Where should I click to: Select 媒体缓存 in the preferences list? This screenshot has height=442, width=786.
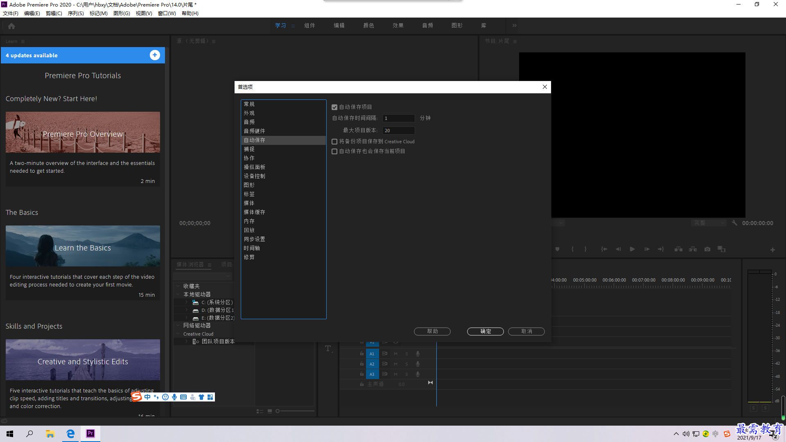coord(283,212)
